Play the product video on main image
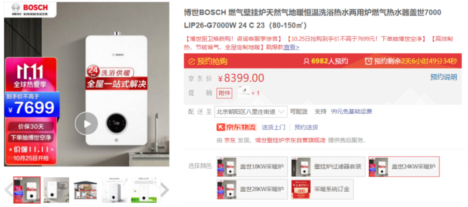The image size is (468, 207). 86,124
